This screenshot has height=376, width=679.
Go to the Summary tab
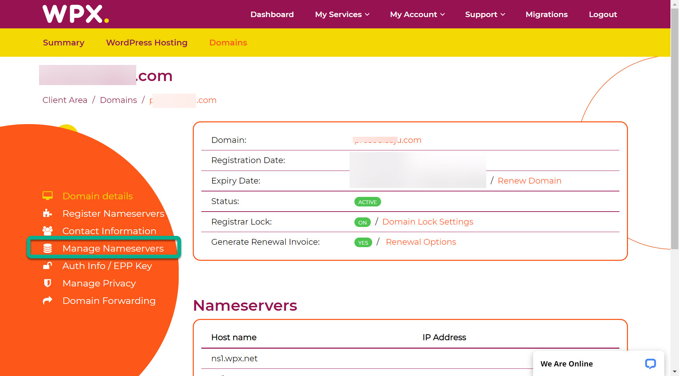(64, 43)
